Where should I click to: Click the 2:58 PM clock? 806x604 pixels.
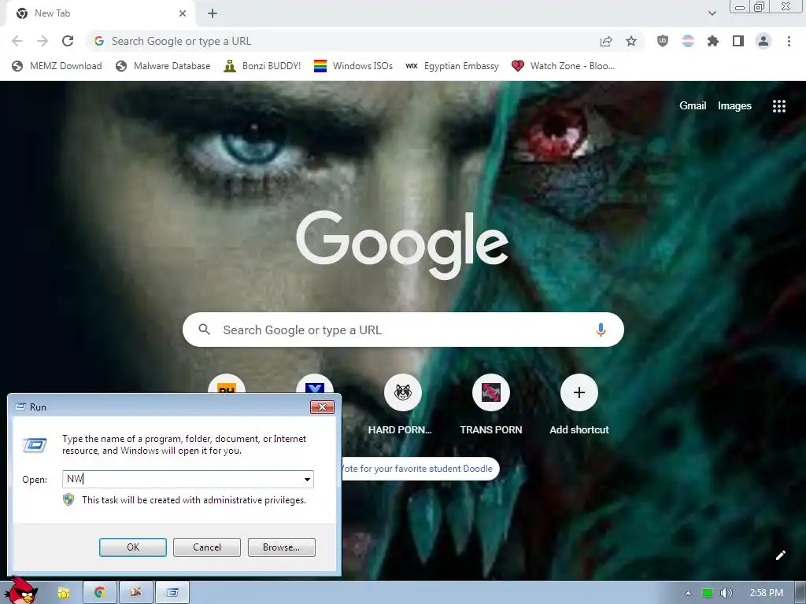point(767,593)
